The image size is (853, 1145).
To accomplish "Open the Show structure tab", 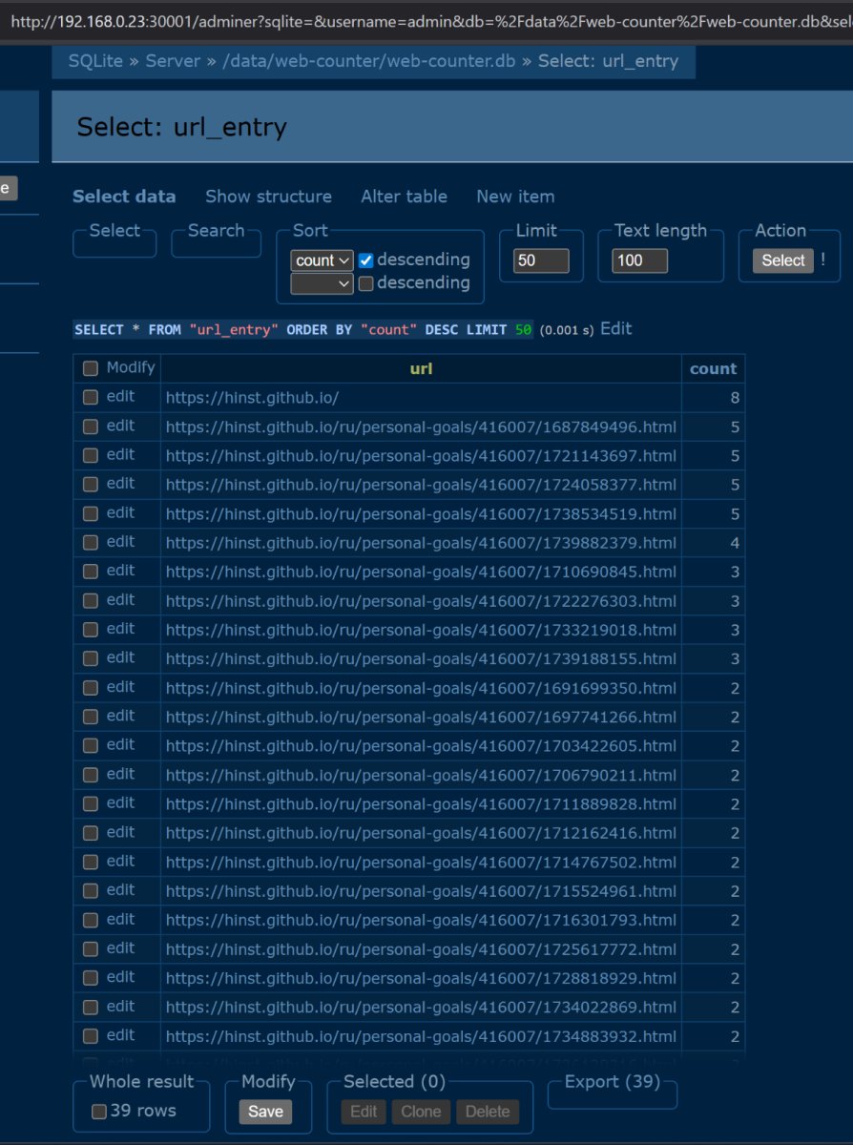I will pyautogui.click(x=268, y=197).
